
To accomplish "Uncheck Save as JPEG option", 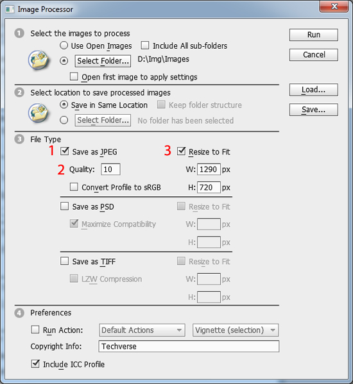I will [64, 151].
